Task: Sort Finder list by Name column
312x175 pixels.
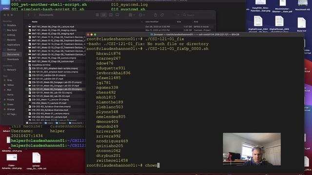Action: pos(35,21)
